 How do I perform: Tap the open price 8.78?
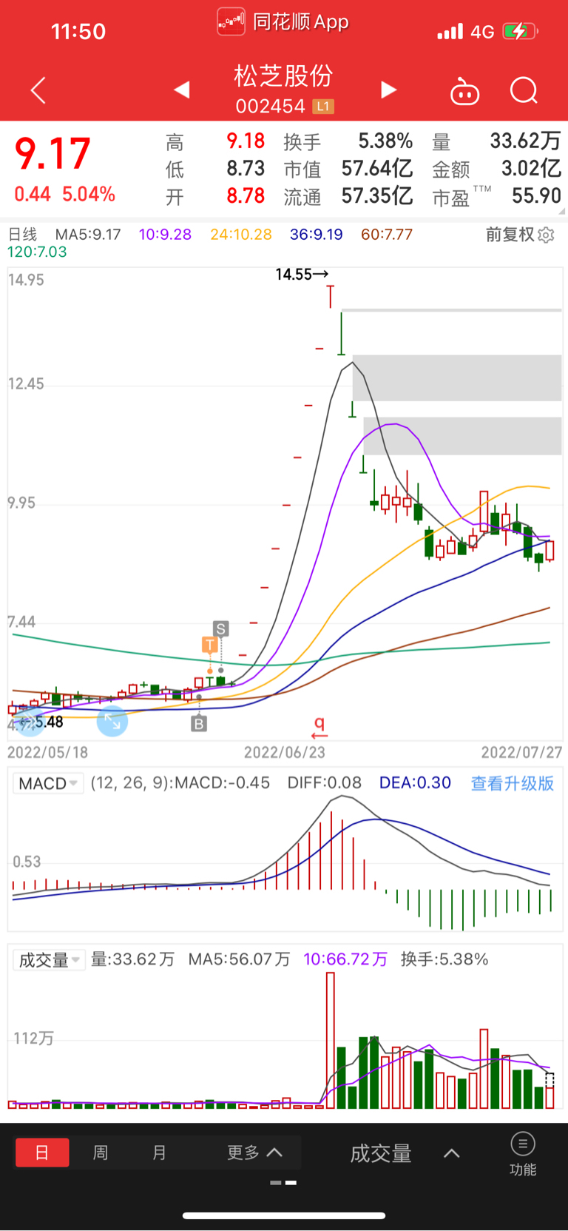(246, 195)
